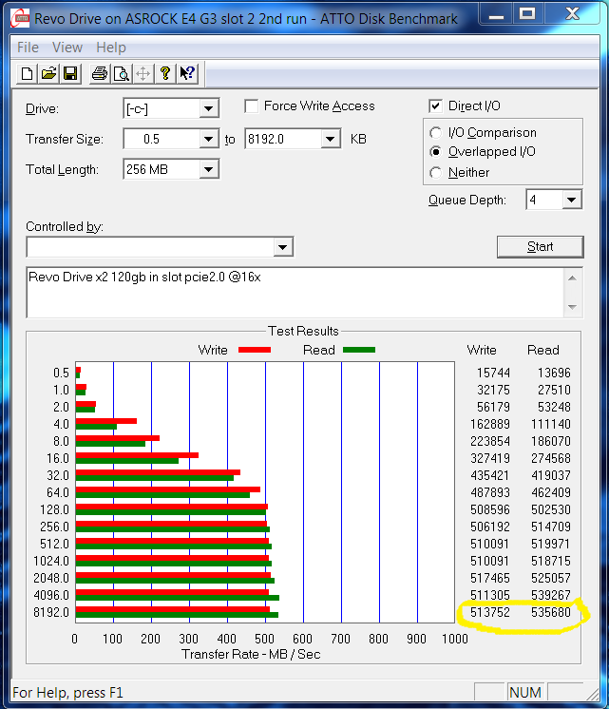Click the ATTO app icon in title bar

click(20, 18)
